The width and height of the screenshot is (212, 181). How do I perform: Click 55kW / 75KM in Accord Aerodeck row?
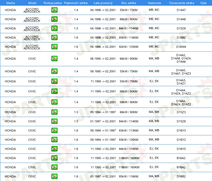pos(129,10)
